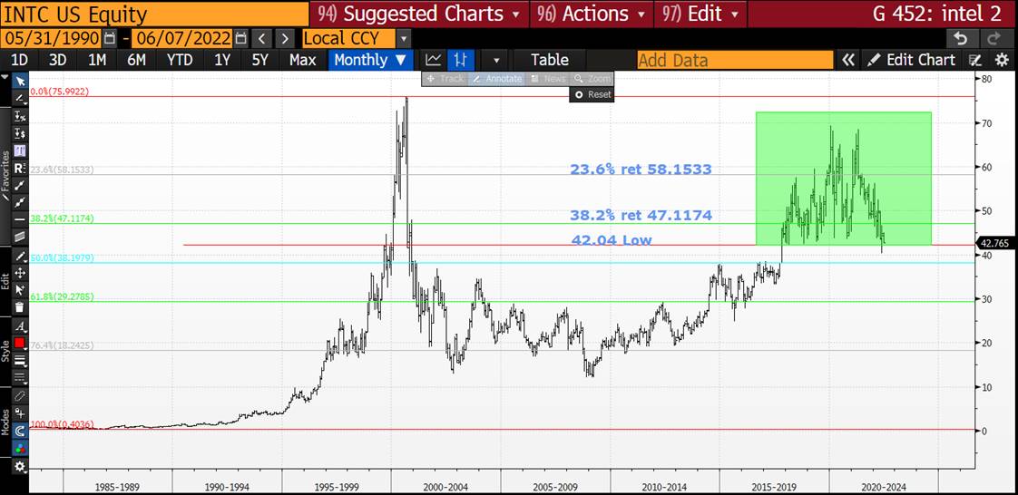Image resolution: width=1018 pixels, height=495 pixels.
Task: Click the redo arrow
Action: pyautogui.click(x=996, y=38)
